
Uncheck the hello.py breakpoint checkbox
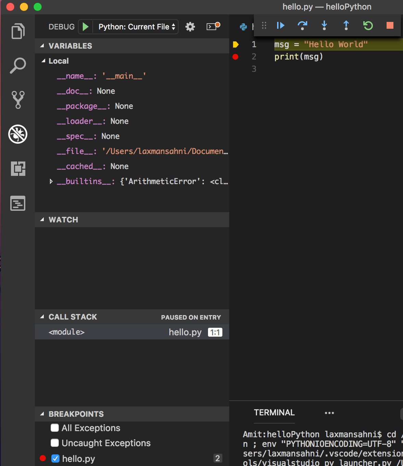click(55, 458)
